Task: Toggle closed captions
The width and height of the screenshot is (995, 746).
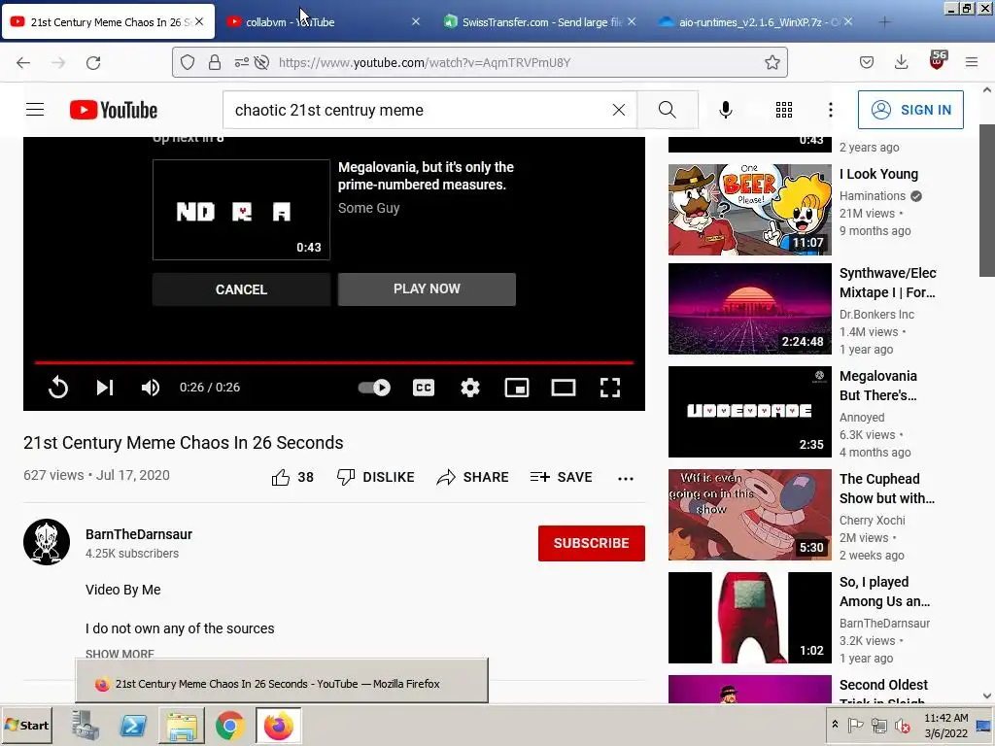Action: [x=424, y=387]
